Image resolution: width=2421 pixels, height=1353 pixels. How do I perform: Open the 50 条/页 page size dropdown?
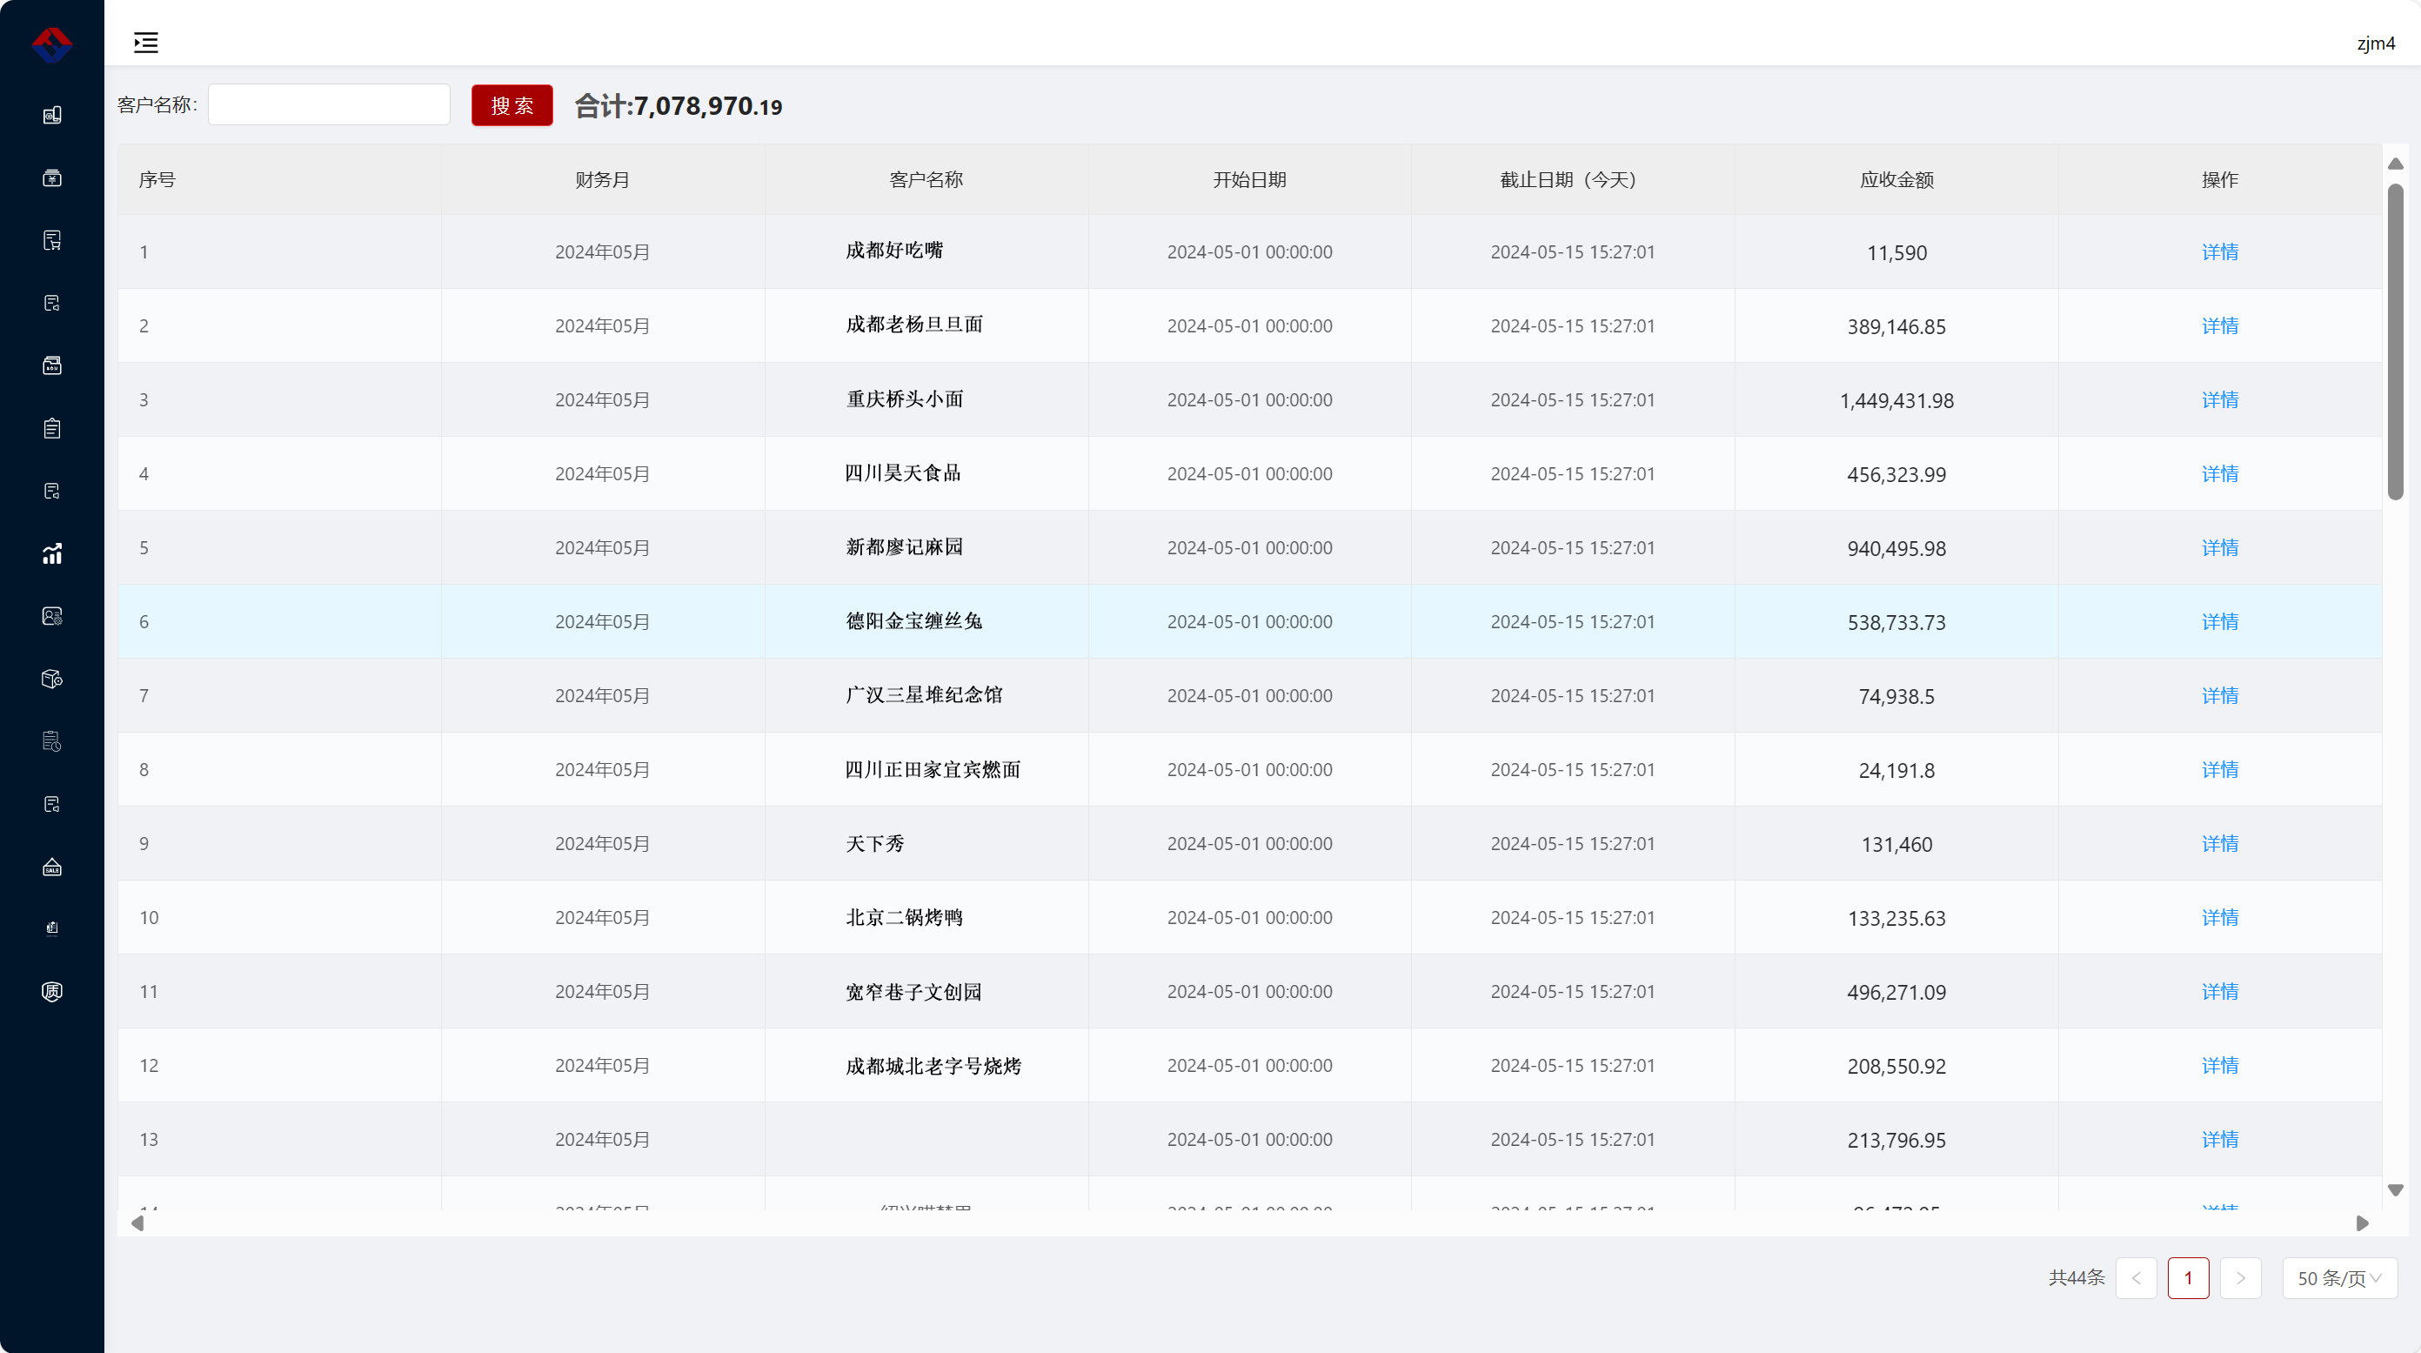coord(2339,1278)
